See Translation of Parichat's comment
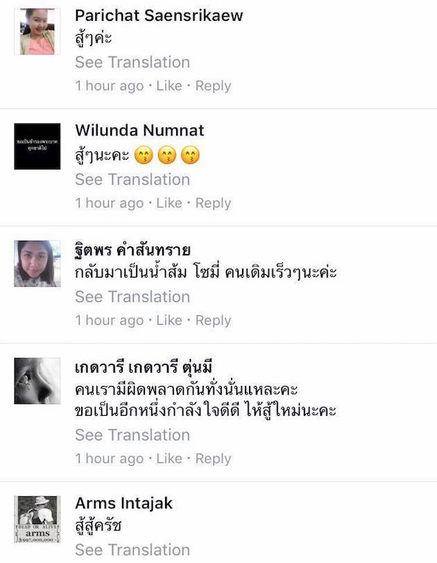The width and height of the screenshot is (437, 563). 132,62
